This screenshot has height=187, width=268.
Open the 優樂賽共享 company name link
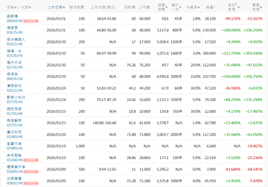click(x=16, y=167)
